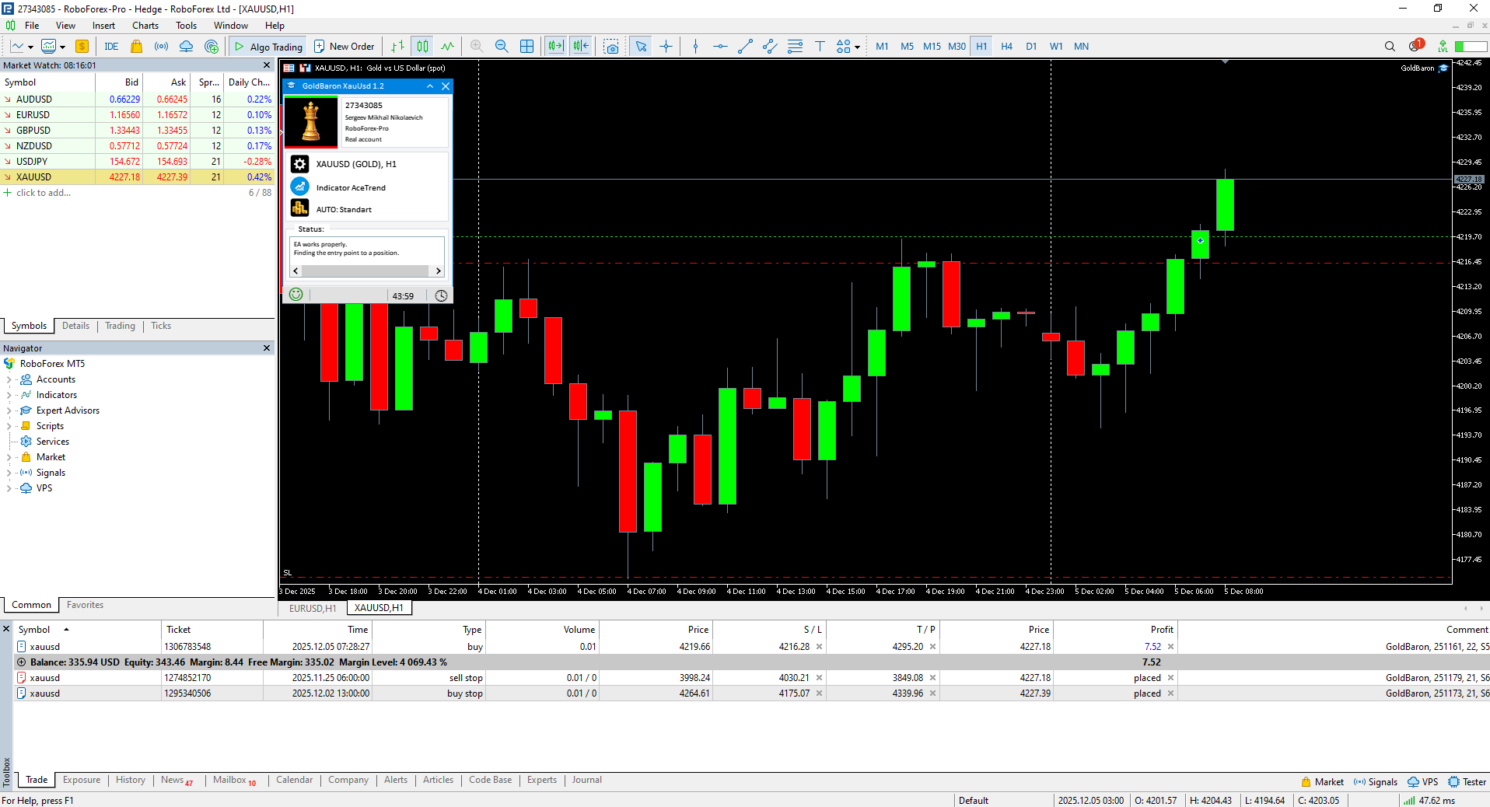Expand the Expert Advisors tree node
The width and height of the screenshot is (1490, 807).
click(9, 410)
